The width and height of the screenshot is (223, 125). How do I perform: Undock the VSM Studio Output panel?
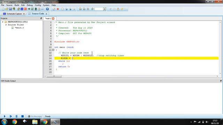(x=221, y=81)
